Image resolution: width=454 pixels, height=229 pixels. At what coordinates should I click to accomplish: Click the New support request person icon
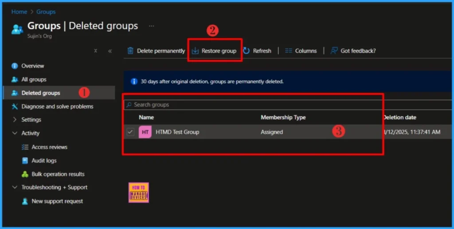pyautogui.click(x=25, y=201)
